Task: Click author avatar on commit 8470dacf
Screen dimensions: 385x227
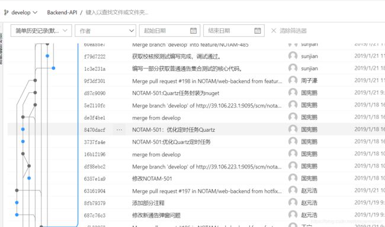Action: coord(293,129)
